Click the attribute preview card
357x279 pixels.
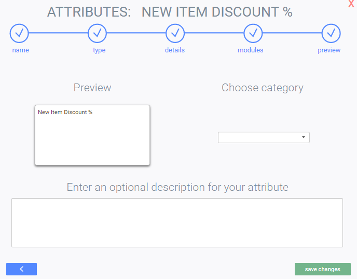click(92, 140)
